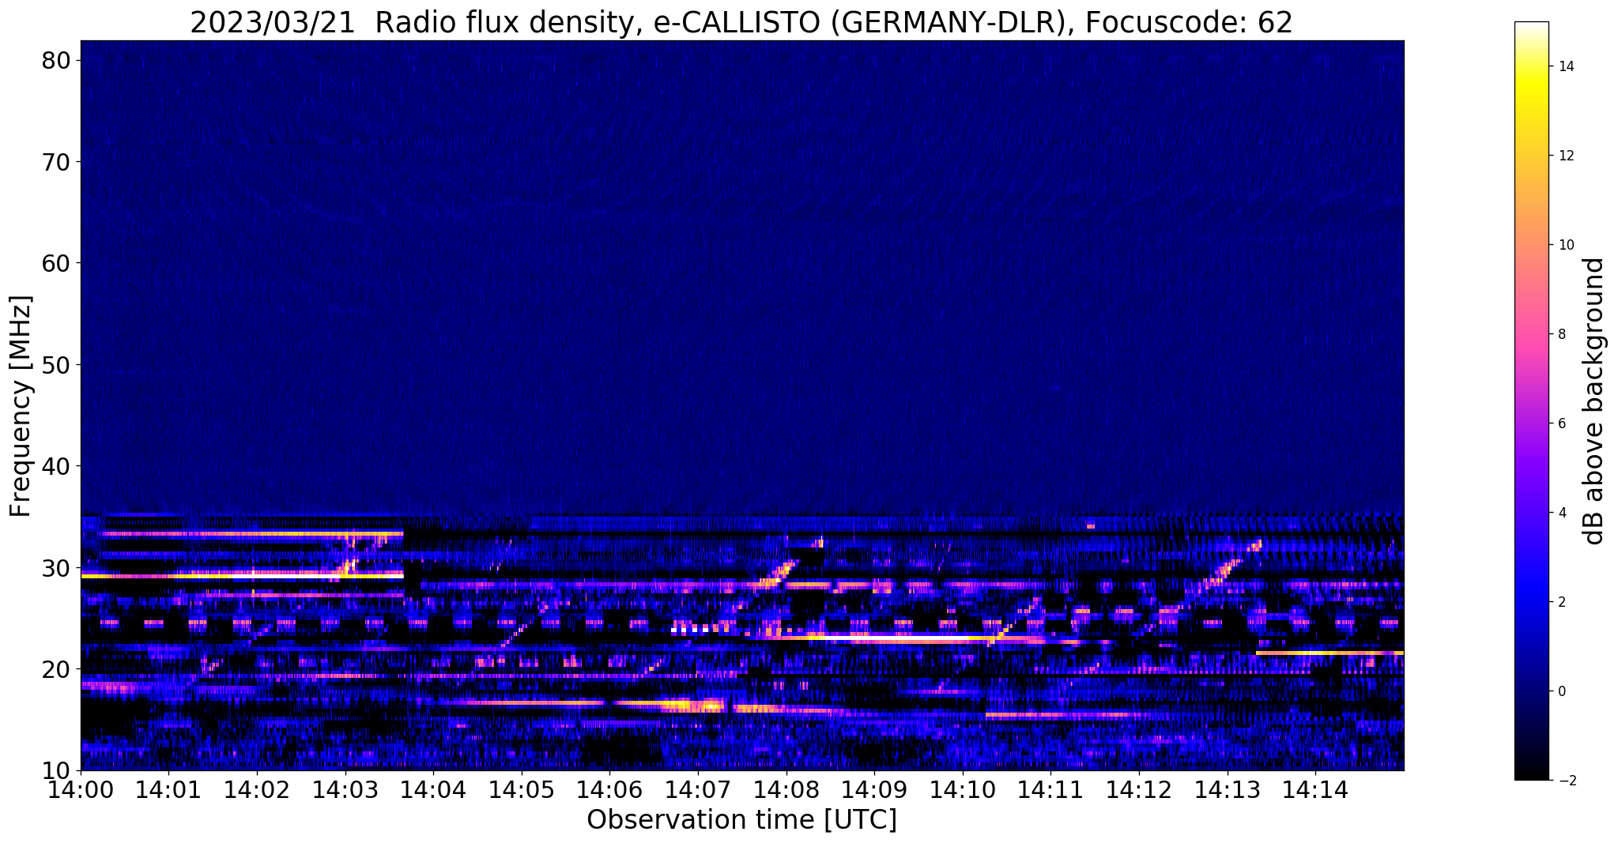Click the 30 MHz frequency tick label
Image resolution: width=1618 pixels, height=843 pixels.
pos(55,568)
